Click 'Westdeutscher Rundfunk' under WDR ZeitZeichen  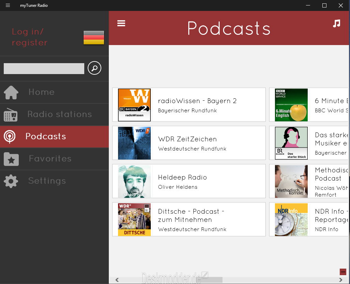pos(192,149)
